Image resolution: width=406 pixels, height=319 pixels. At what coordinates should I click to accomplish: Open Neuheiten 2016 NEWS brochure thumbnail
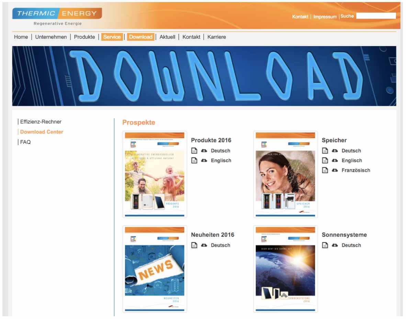click(155, 269)
